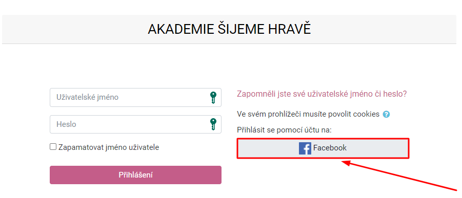Click the key icon in Heslo field
The width and height of the screenshot is (462, 198).
tap(213, 124)
